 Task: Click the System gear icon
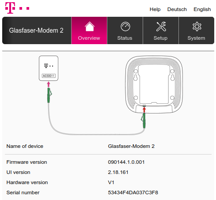pyautogui.click(x=197, y=26)
